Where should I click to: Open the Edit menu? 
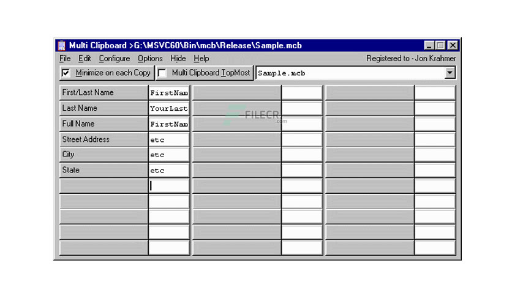pyautogui.click(x=85, y=58)
